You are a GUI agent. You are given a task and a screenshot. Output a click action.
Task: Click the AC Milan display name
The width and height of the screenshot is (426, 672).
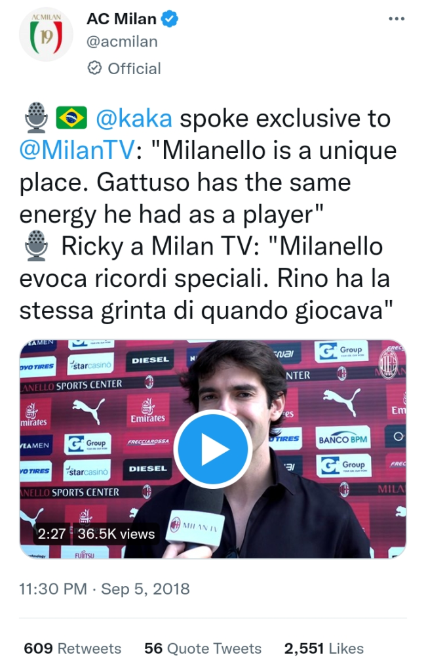[122, 19]
